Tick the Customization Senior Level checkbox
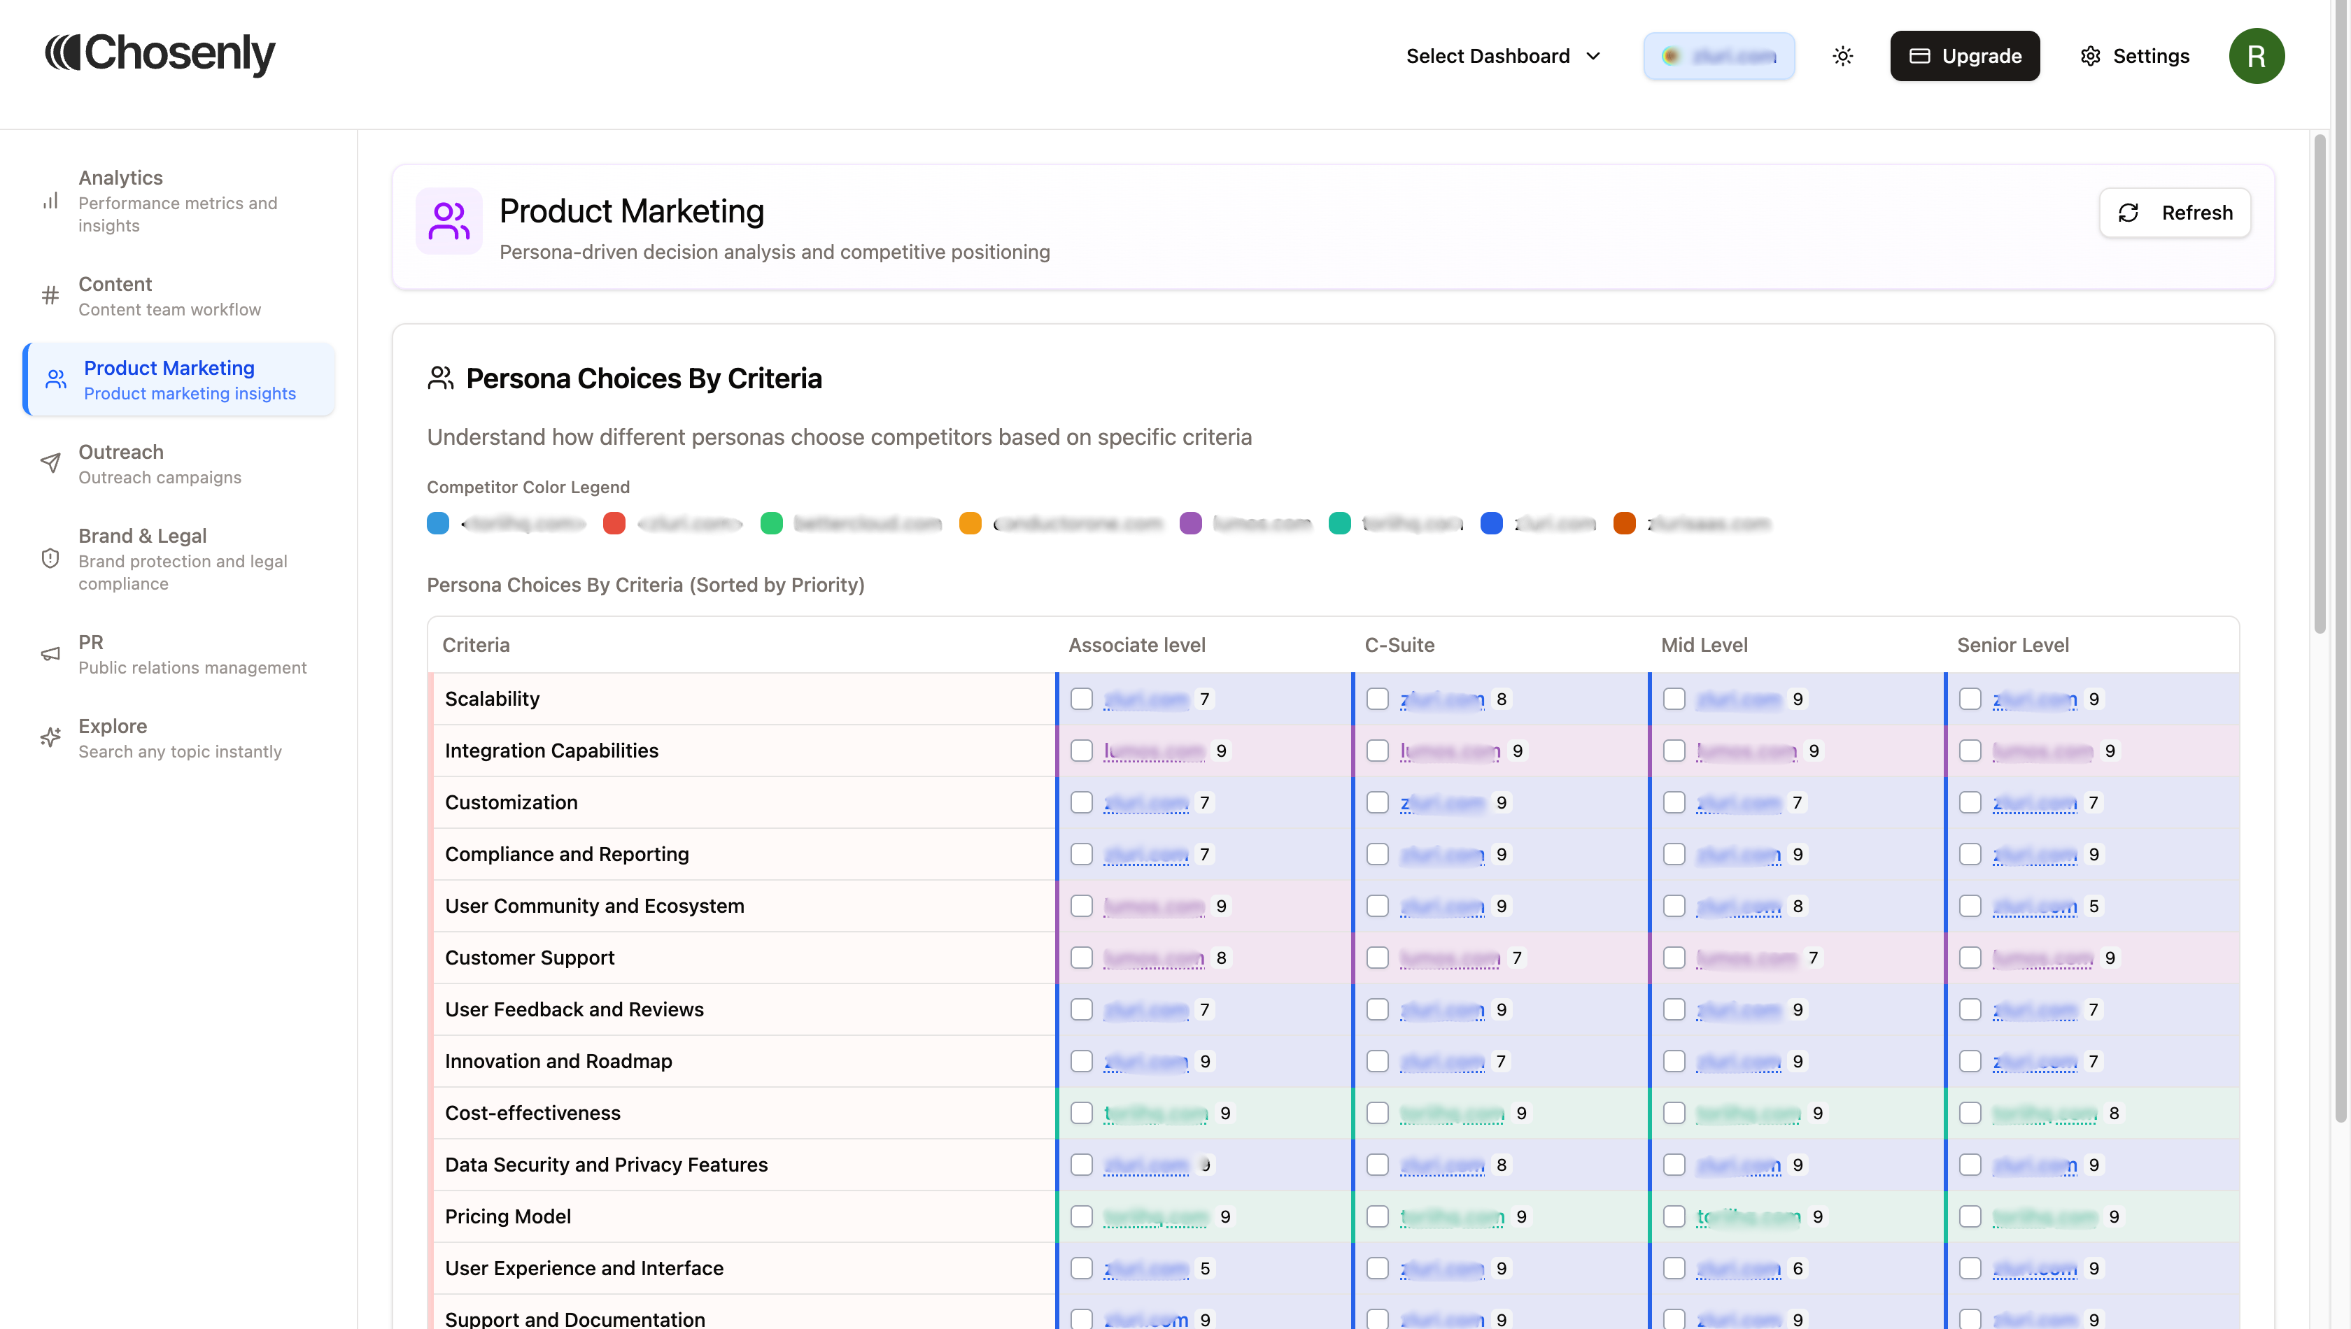 coord(1970,803)
